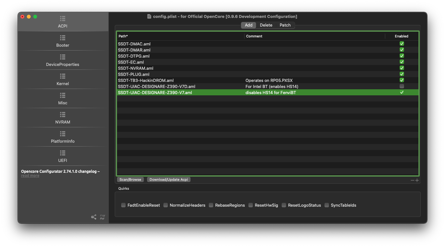The height and width of the screenshot is (247, 445).
Task: Select the Add tab
Action: click(249, 25)
